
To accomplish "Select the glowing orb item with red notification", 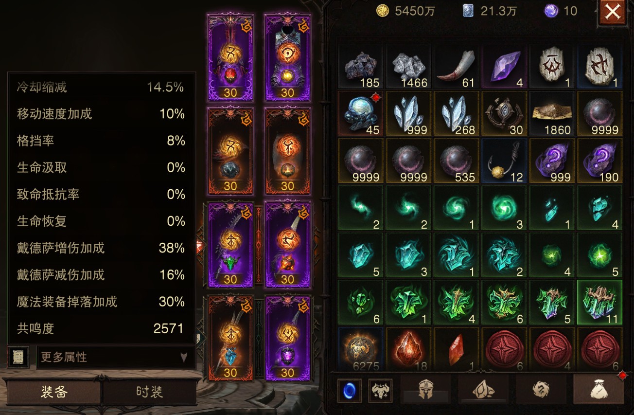I will coord(361,114).
